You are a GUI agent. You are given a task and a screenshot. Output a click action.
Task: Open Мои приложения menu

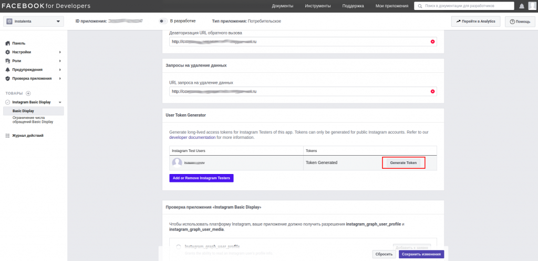[392, 6]
